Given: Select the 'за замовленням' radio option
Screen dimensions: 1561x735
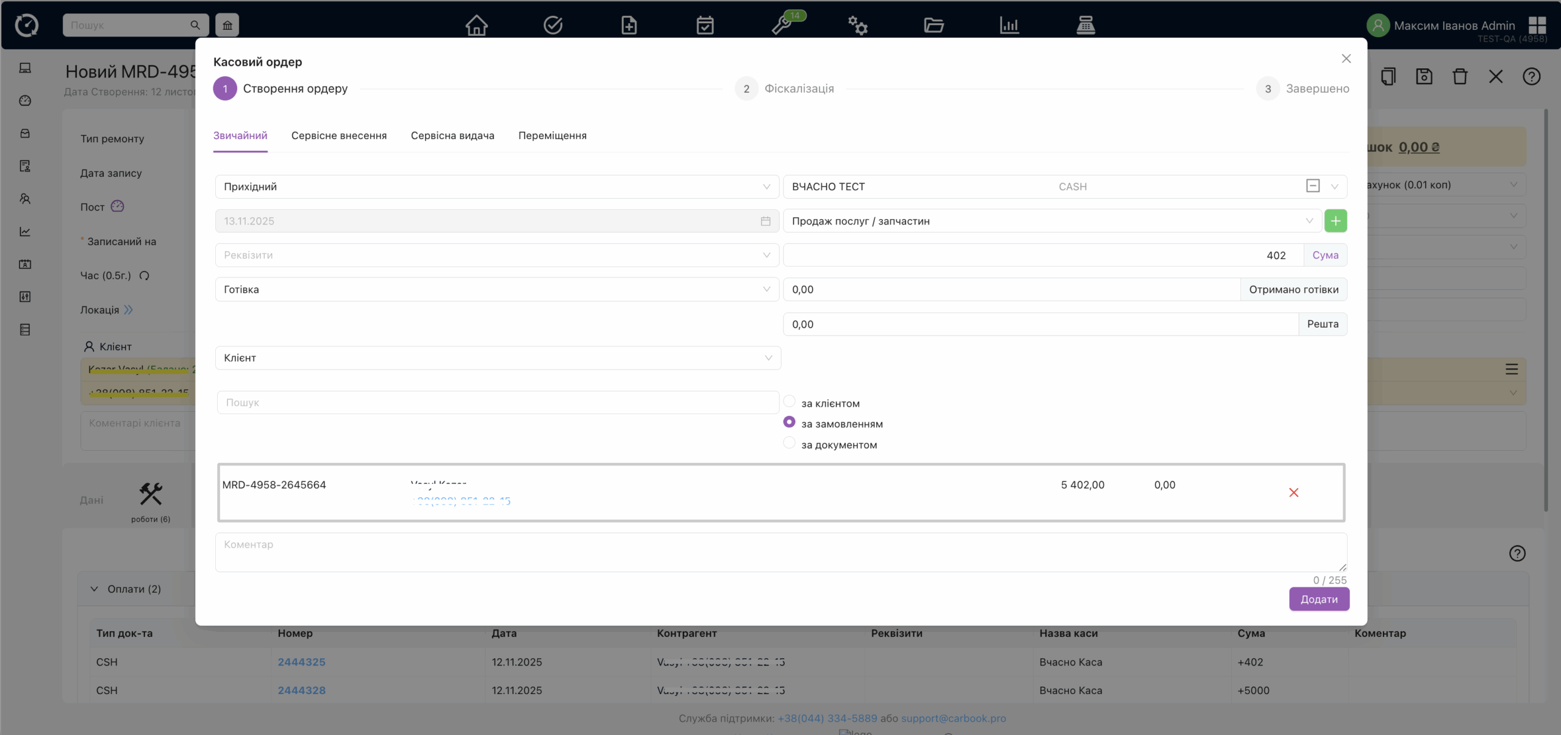Looking at the screenshot, I should tap(789, 422).
